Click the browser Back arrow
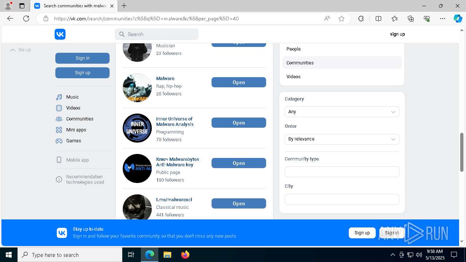Screen dimensions: 466x262 tap(10, 19)
